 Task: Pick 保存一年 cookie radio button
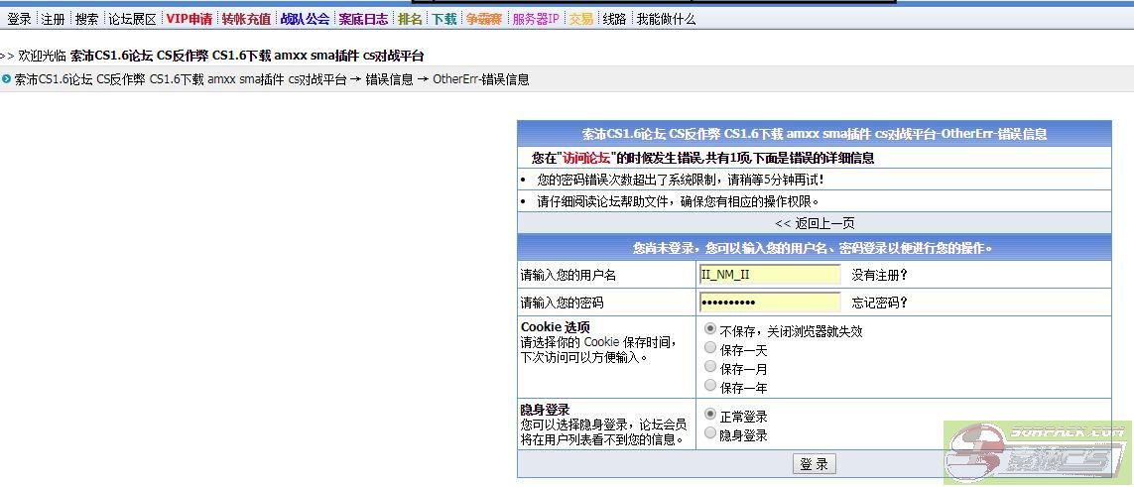coord(710,386)
